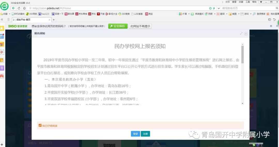This screenshot has height=147, width=279.
Task: Collapse the left sidebar via the toggle arrow
Action: (x=2, y=20)
